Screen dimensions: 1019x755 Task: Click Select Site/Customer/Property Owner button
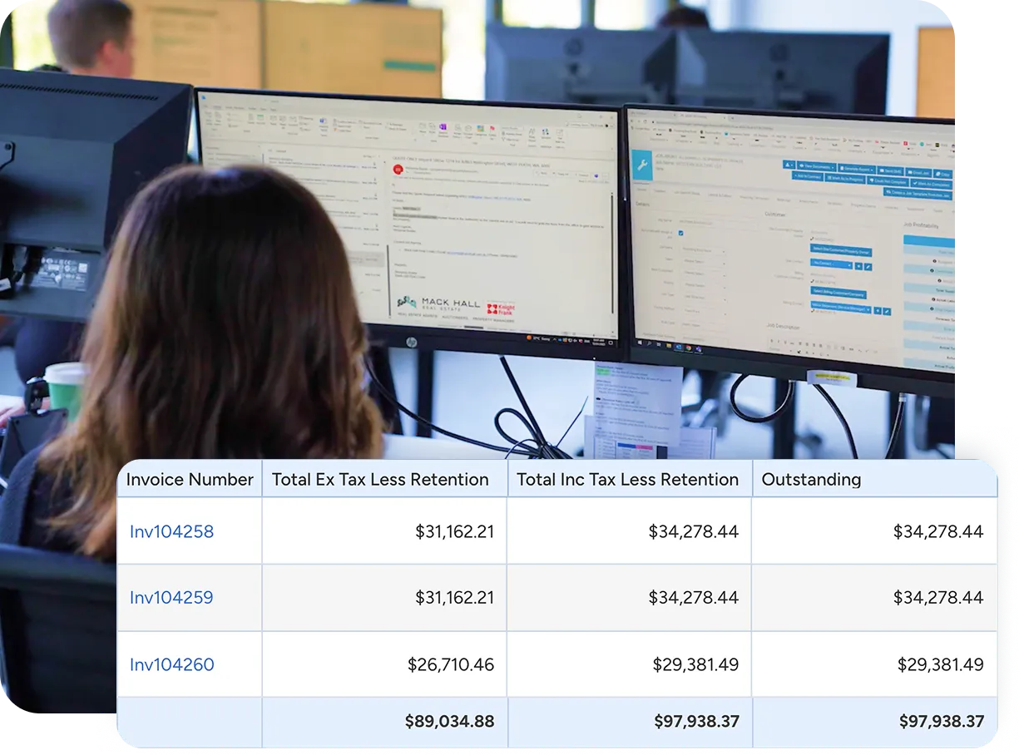click(841, 250)
